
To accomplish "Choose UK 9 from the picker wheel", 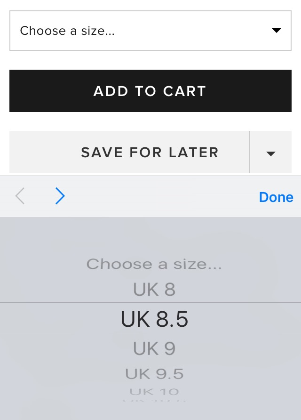I will pyautogui.click(x=154, y=348).
